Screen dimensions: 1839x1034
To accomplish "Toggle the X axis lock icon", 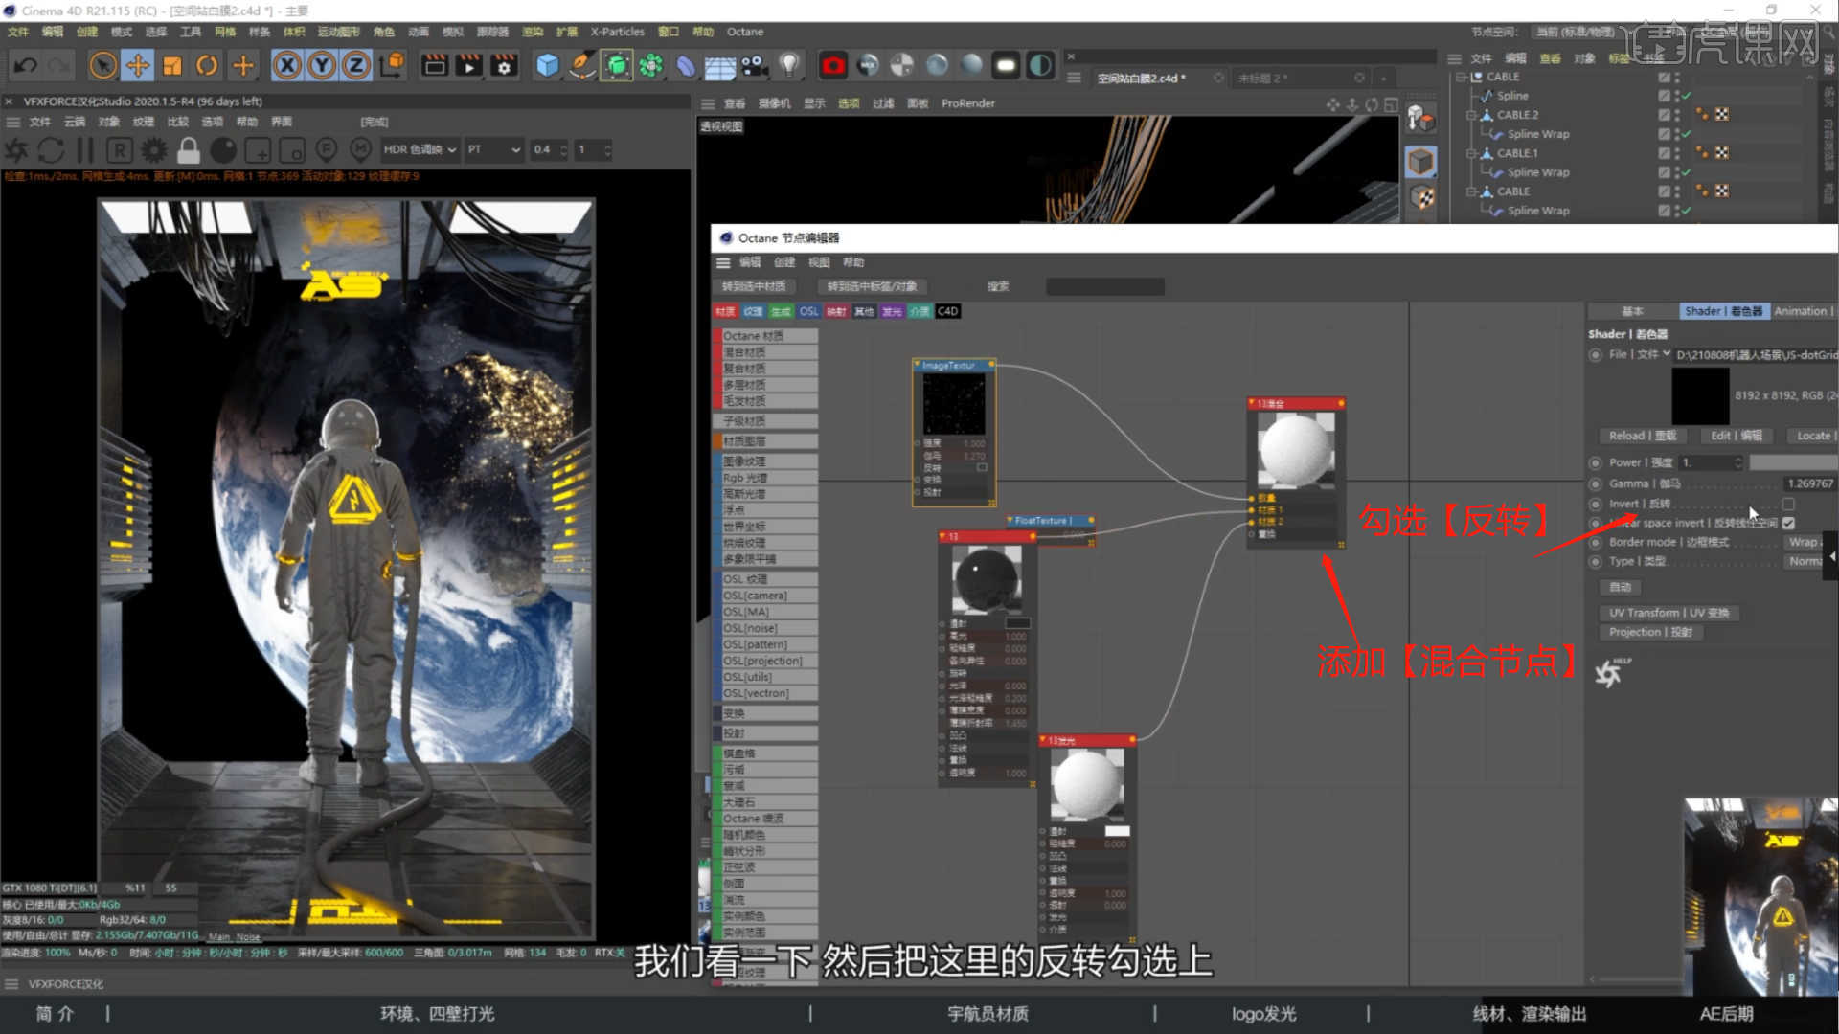I will click(286, 65).
